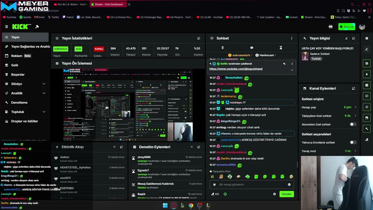Maximize the Yayın İstatistikleri panel
373x210 pixels.
pyautogui.click(x=199, y=38)
